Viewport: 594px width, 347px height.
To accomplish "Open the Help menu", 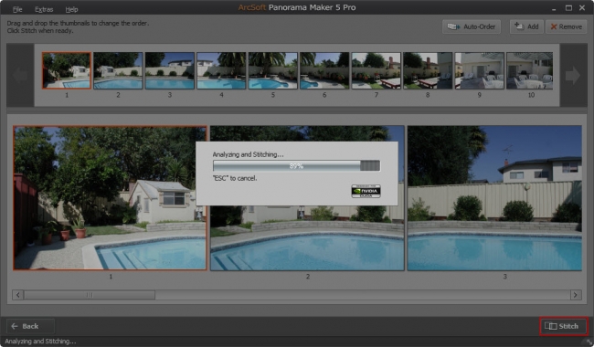I will coord(71,9).
